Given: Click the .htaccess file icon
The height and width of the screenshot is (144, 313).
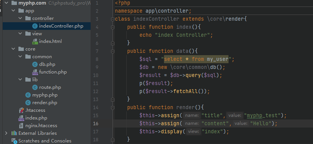Looking at the screenshot, I should point(22,110).
